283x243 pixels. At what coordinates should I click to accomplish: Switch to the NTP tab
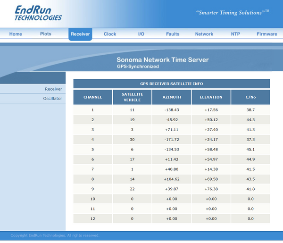(x=235, y=34)
